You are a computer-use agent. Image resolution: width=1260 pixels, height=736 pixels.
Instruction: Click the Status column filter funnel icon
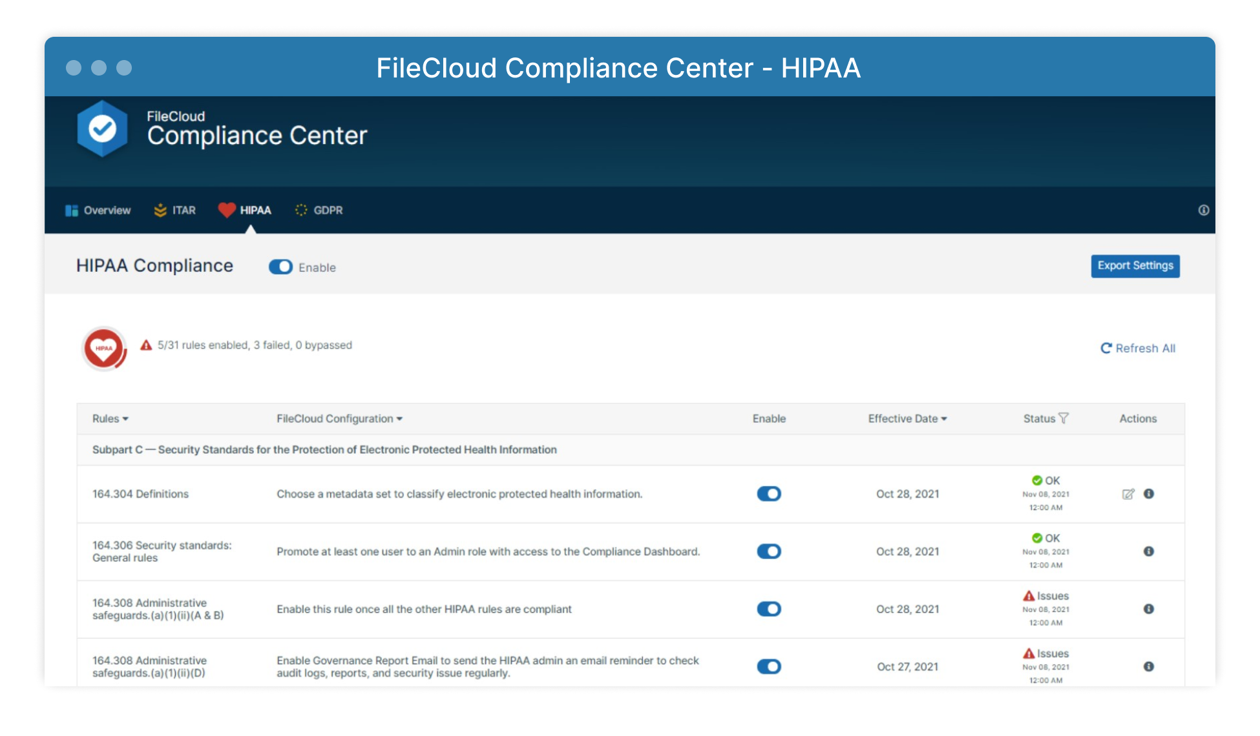[1064, 418]
